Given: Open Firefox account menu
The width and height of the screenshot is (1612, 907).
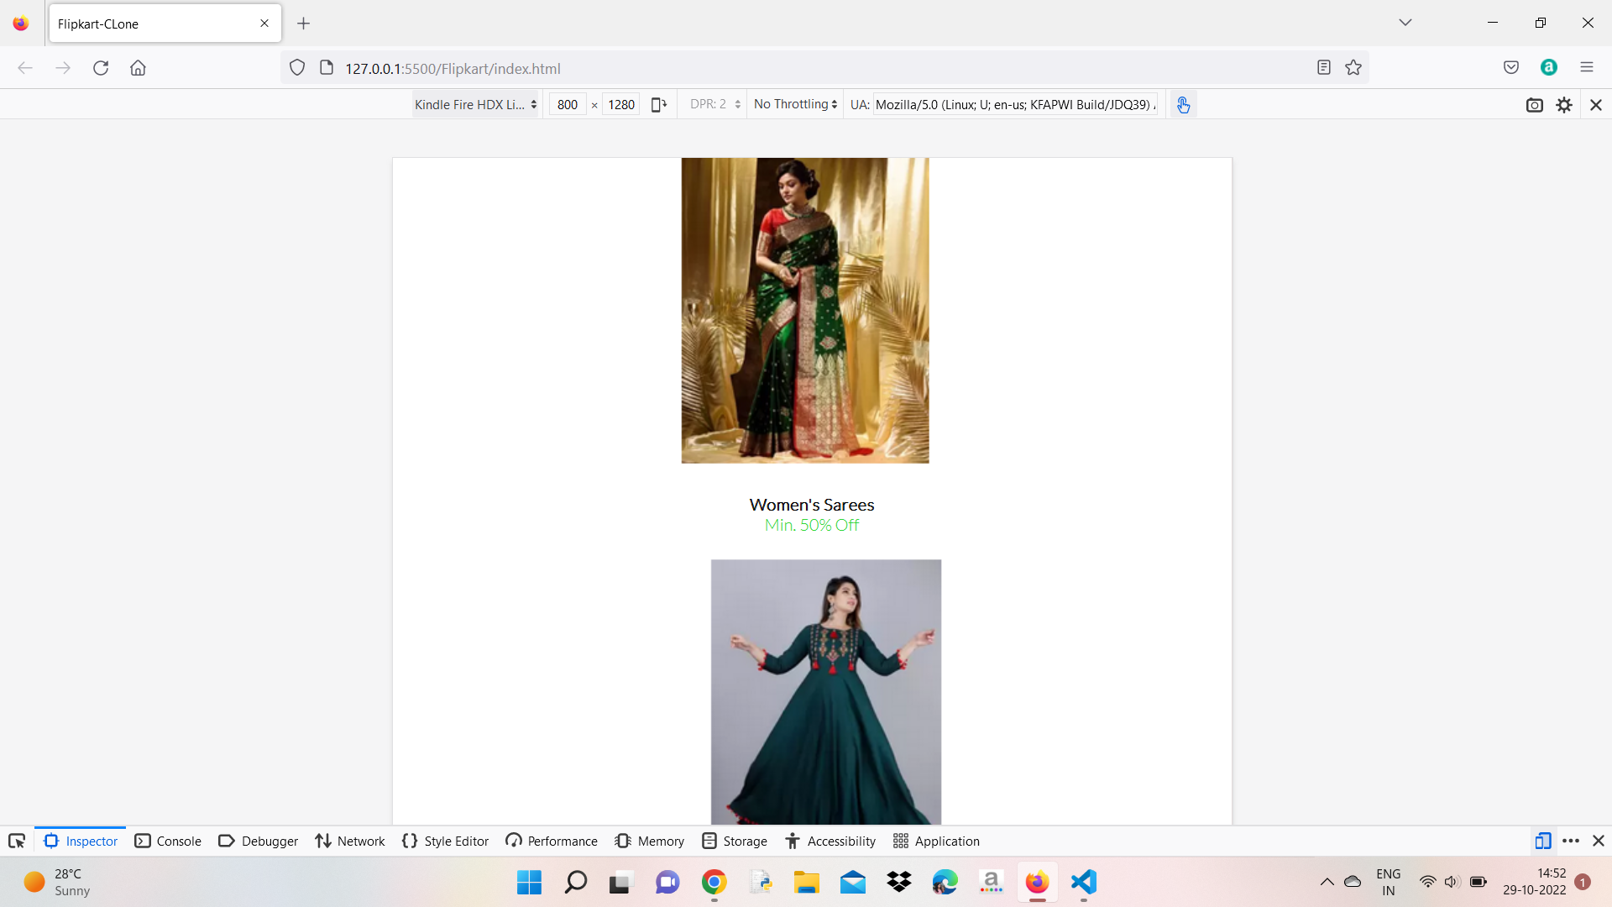Looking at the screenshot, I should pyautogui.click(x=1549, y=67).
